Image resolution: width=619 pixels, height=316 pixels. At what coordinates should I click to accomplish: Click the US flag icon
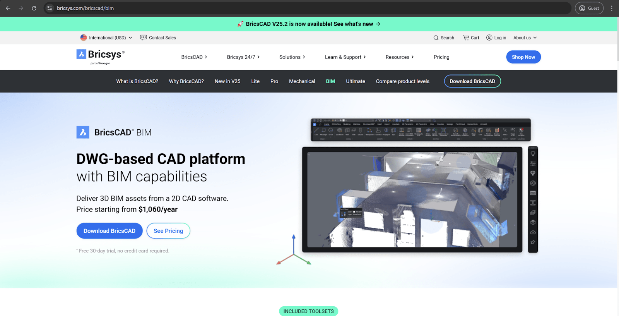coord(84,38)
